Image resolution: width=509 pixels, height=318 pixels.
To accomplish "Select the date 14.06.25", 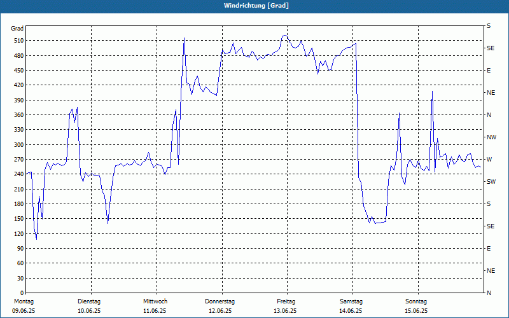I will [351, 311].
